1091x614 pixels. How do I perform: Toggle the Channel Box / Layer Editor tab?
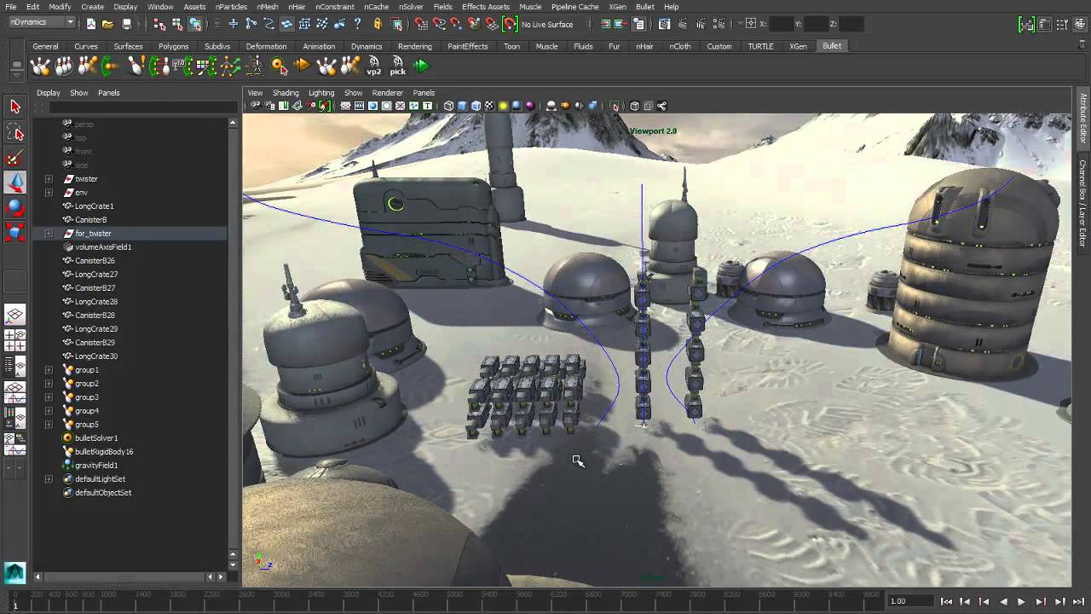click(x=1083, y=202)
